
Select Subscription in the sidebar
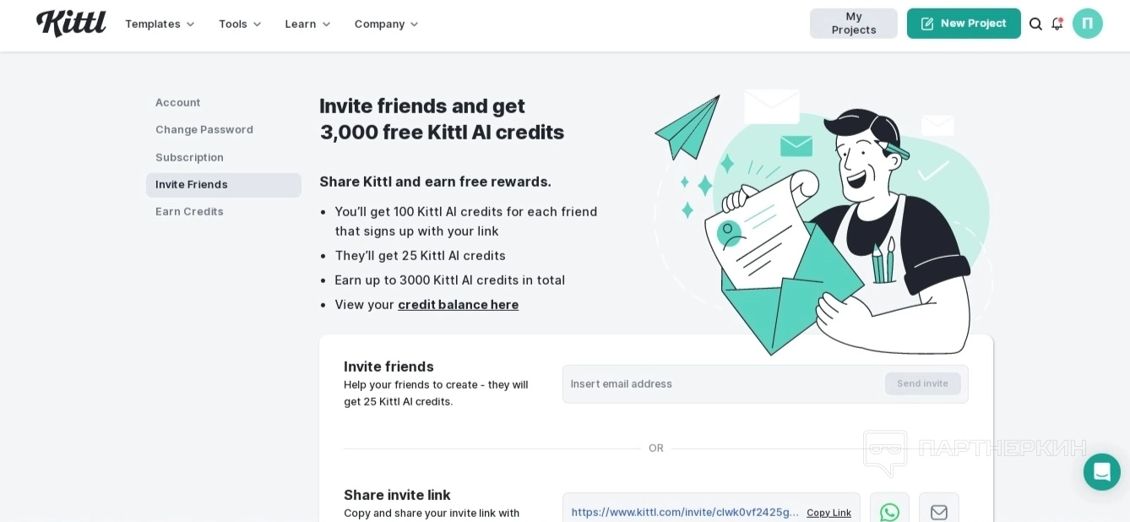[189, 157]
